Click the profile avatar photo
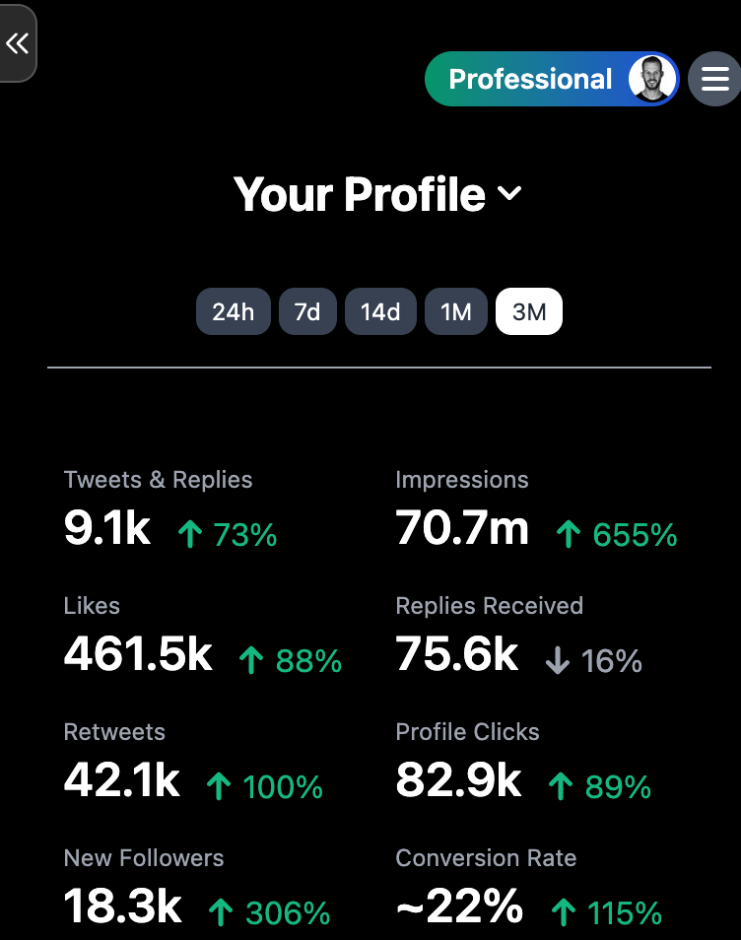The width and height of the screenshot is (741, 940). point(651,79)
